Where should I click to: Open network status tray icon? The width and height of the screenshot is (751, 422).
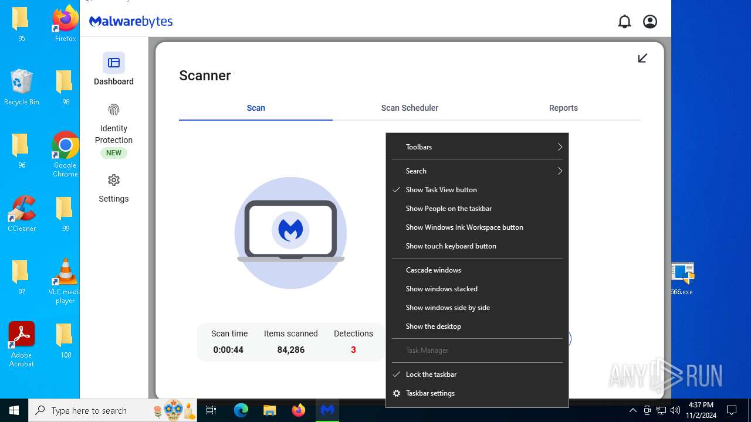pyautogui.click(x=661, y=410)
